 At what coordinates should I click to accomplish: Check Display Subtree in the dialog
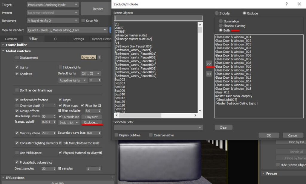click(116, 135)
